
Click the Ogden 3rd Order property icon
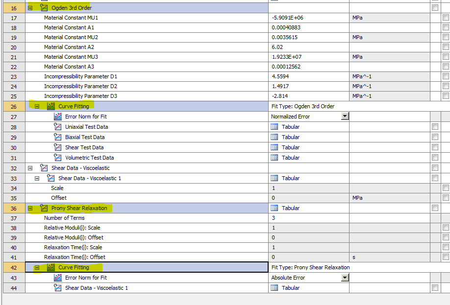tap(44, 8)
